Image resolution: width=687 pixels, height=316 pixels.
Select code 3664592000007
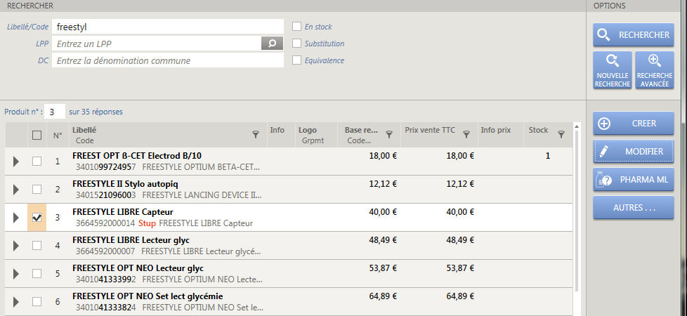tap(105, 251)
